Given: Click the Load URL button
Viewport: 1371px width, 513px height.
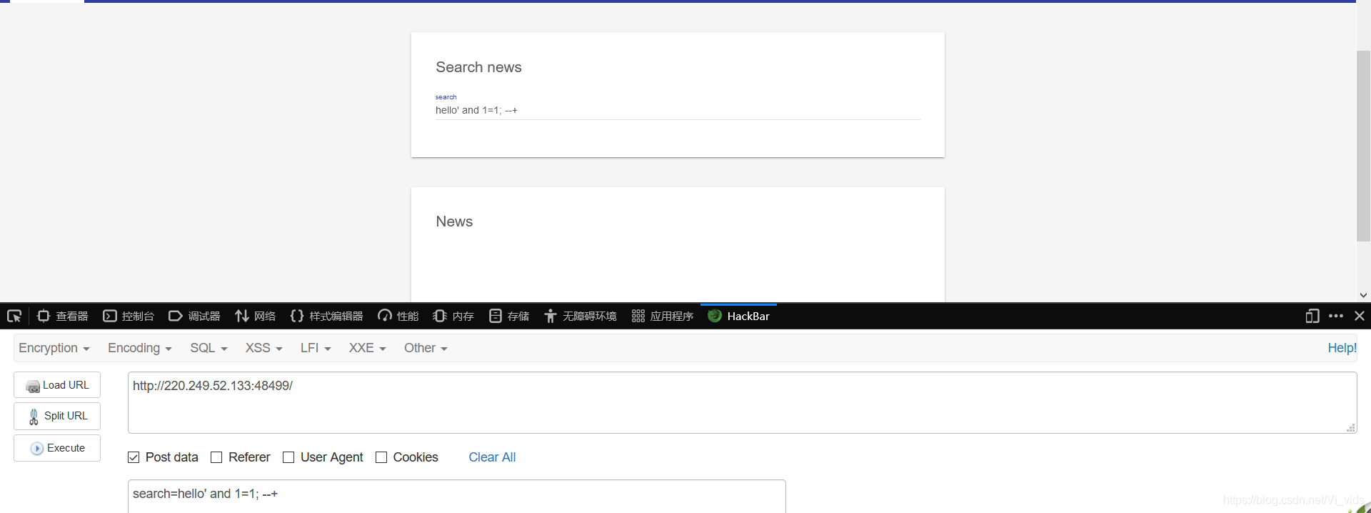Looking at the screenshot, I should pos(57,385).
